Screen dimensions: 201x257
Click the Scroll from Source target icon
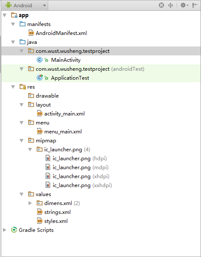[161, 5]
